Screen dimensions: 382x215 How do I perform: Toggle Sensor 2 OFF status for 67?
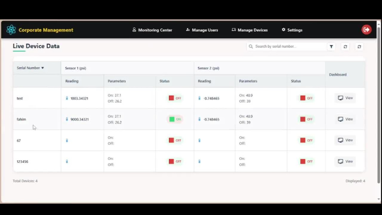306,140
